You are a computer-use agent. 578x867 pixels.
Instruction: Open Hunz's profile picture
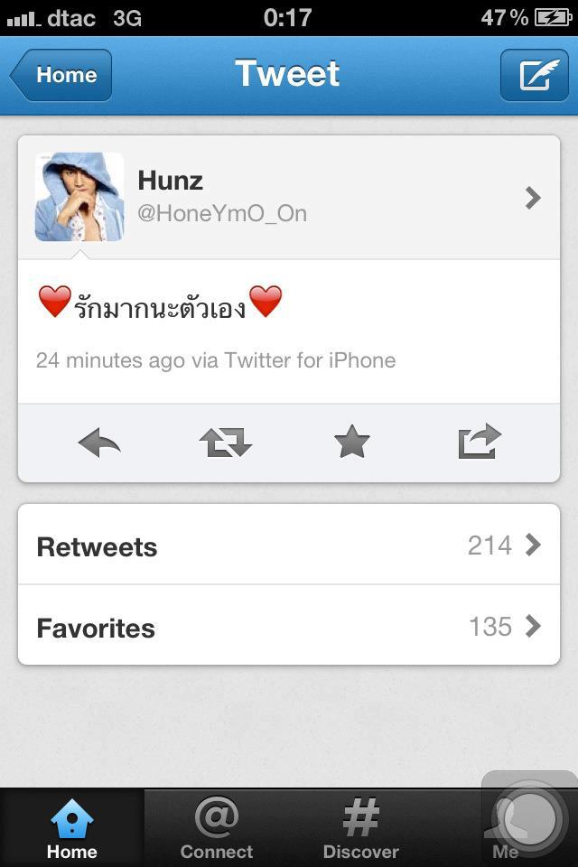79,197
